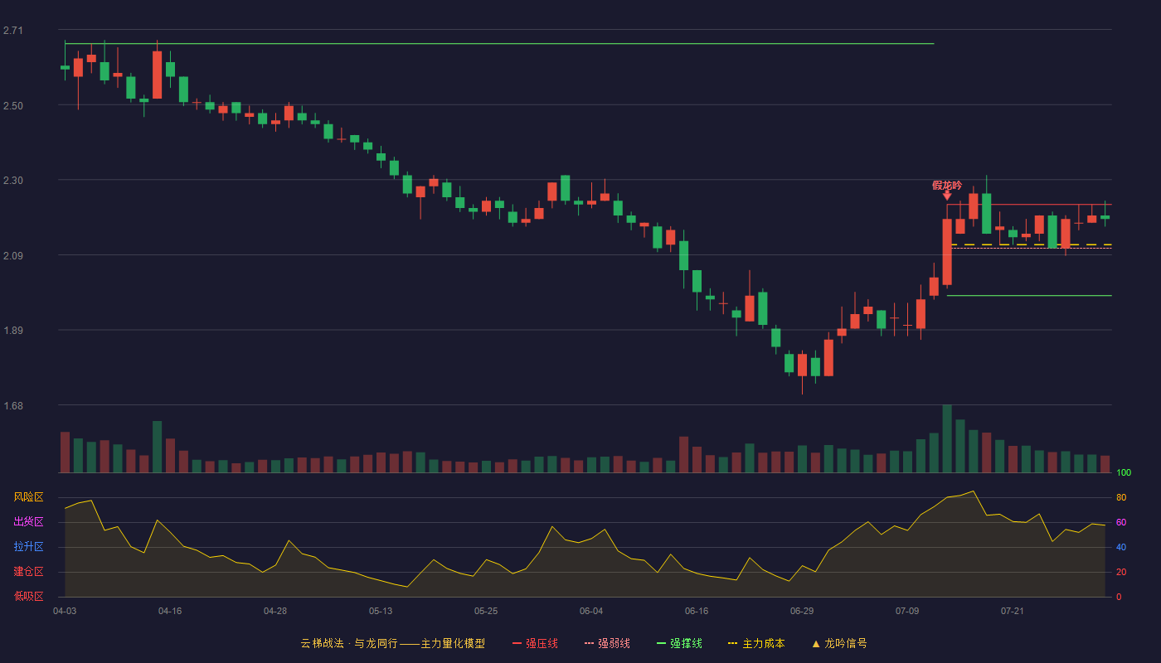
Task: Click the 1.68 price axis label
Action: point(13,406)
